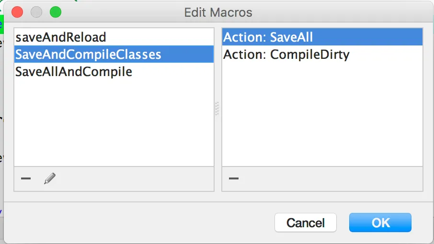Choose the SaveAllAndCompile macro
Image resolution: width=434 pixels, height=244 pixels.
point(74,72)
